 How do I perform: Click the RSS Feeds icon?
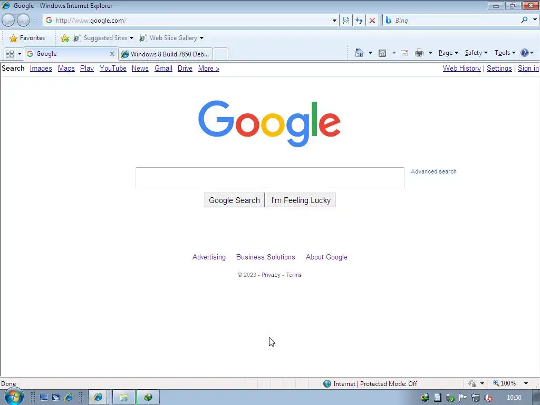(x=382, y=53)
